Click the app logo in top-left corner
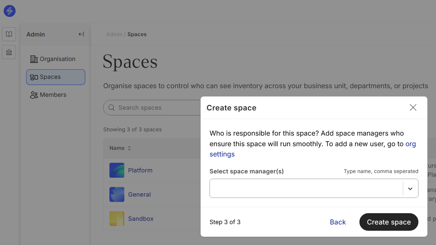This screenshot has height=245, width=436. (10, 11)
